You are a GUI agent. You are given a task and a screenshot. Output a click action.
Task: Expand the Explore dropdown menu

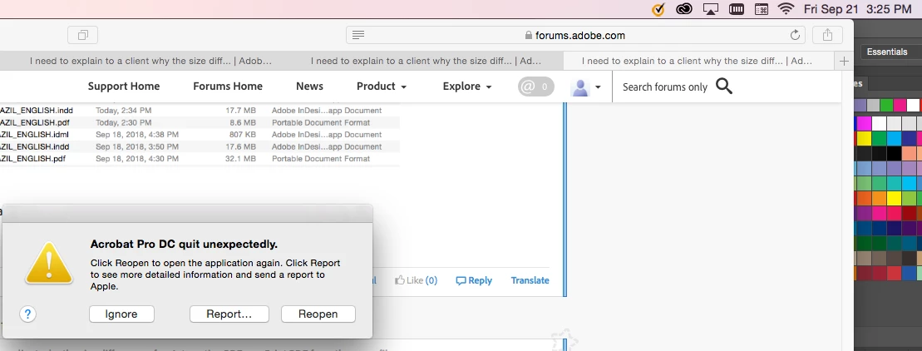467,87
